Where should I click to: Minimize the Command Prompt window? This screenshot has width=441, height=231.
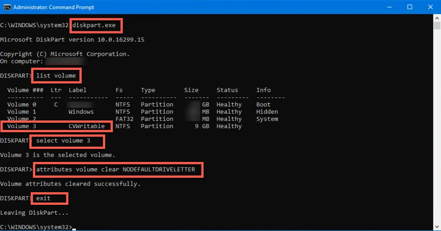tap(389, 7)
